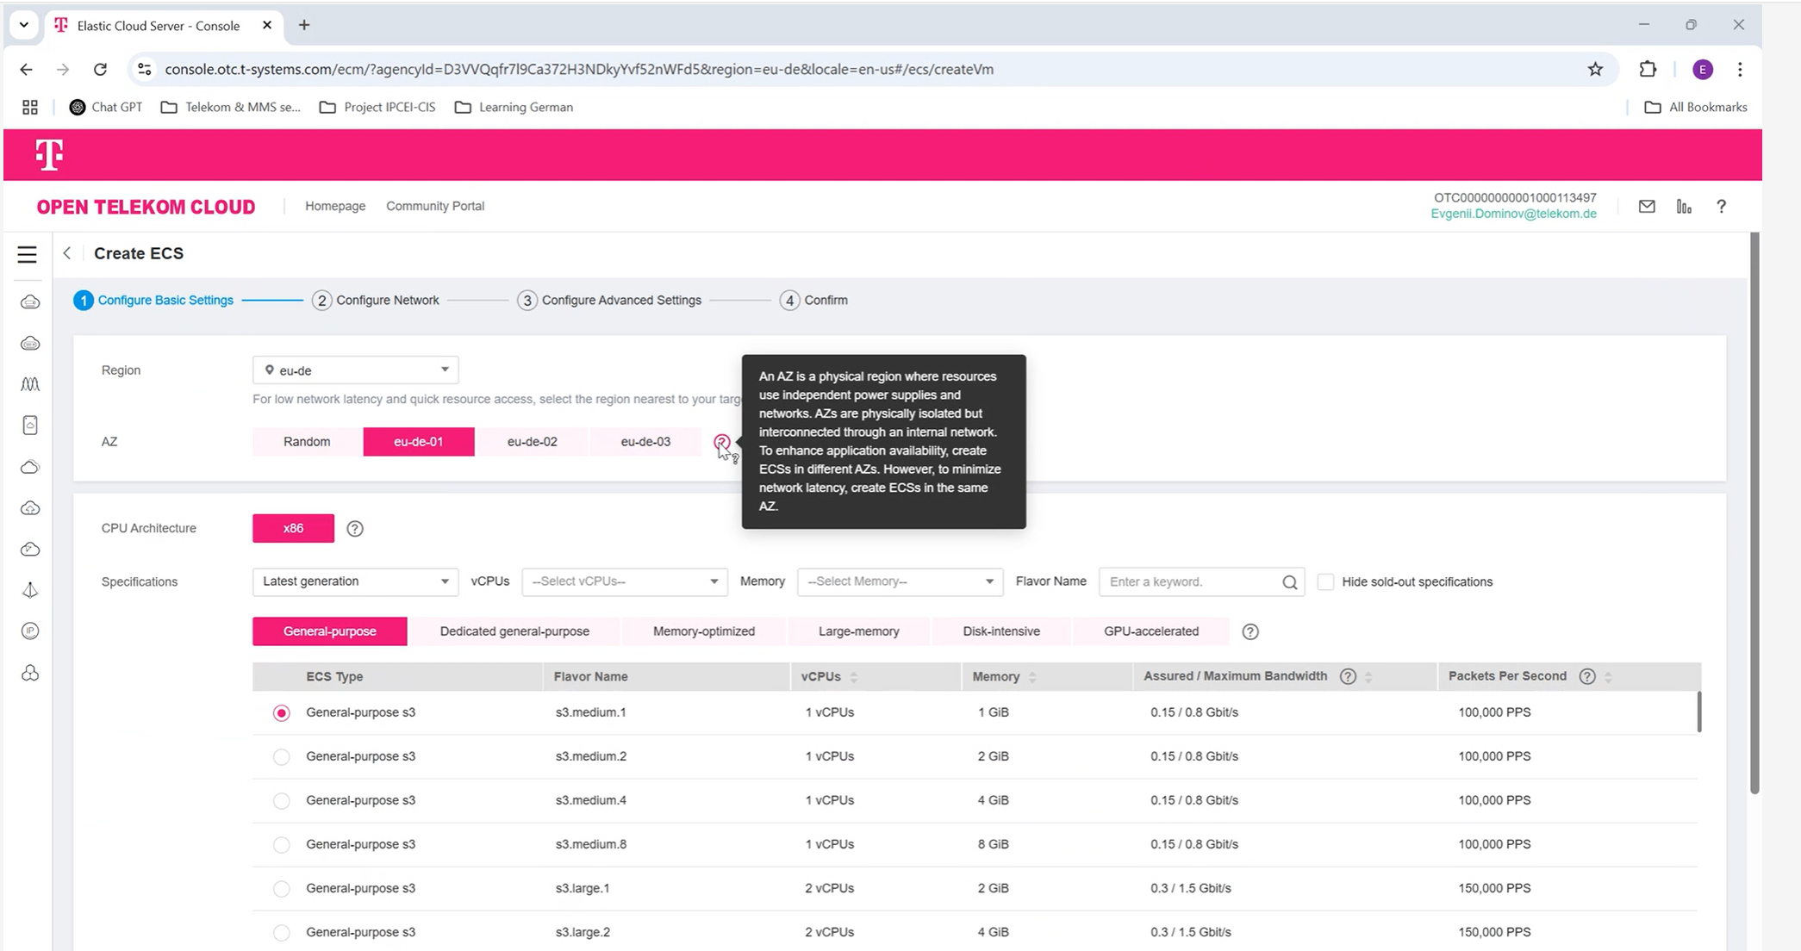Reload the page in the browser

(x=100, y=70)
